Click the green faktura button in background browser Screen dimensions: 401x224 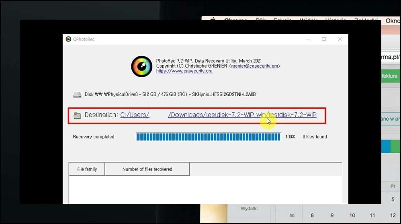390,76
